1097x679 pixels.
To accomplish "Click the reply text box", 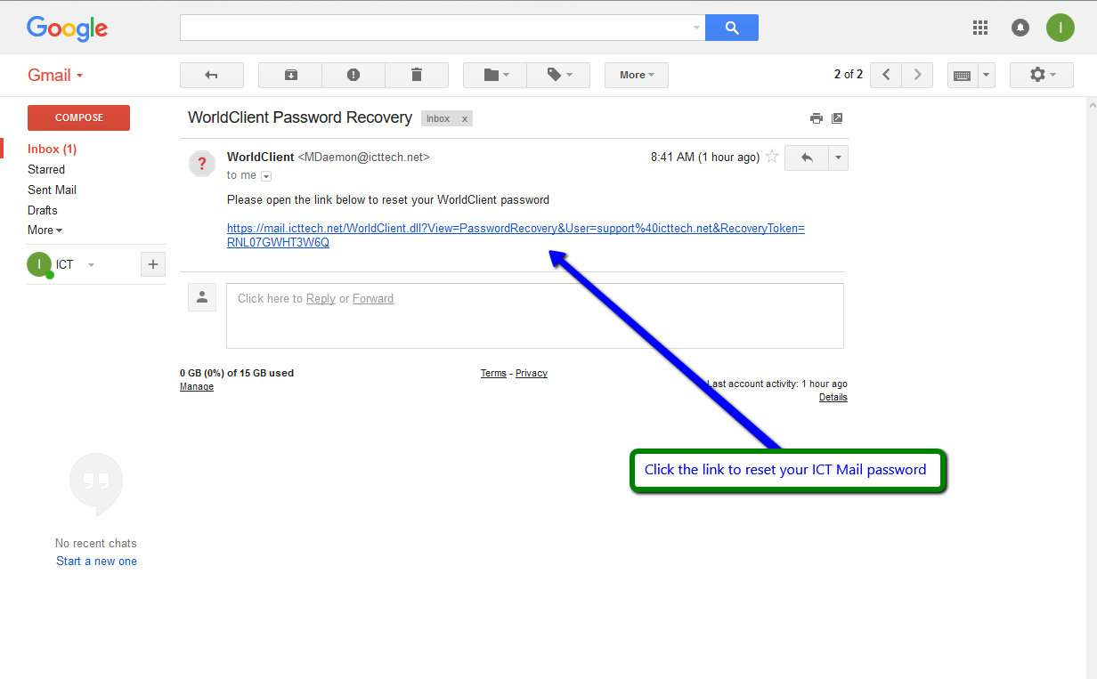I will point(534,316).
